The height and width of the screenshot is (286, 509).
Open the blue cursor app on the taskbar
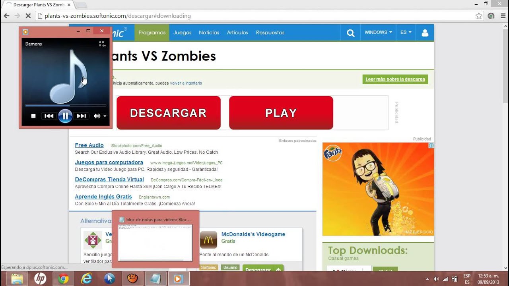pos(109,279)
